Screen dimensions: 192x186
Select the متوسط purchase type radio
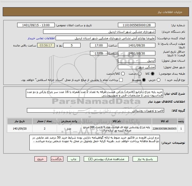tap(144, 80)
